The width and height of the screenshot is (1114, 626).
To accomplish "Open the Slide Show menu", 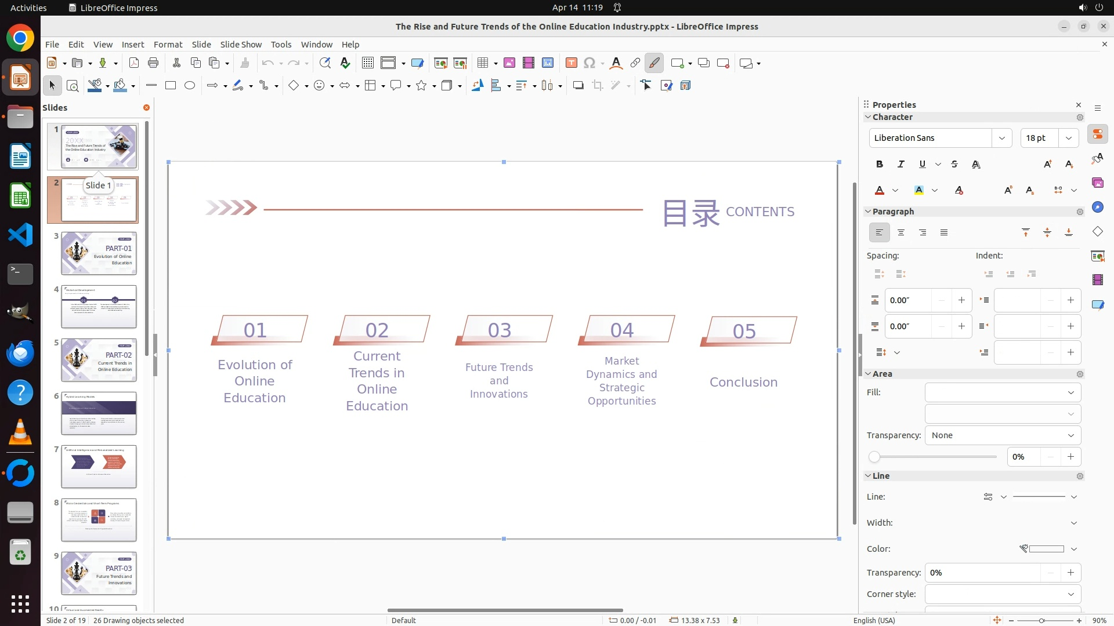I will [x=241, y=45].
